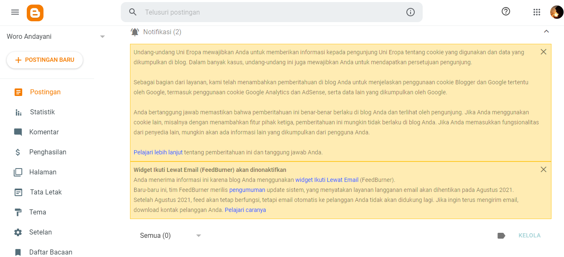Click the Penghasilan dollar icon
The image size is (564, 257).
[18, 152]
